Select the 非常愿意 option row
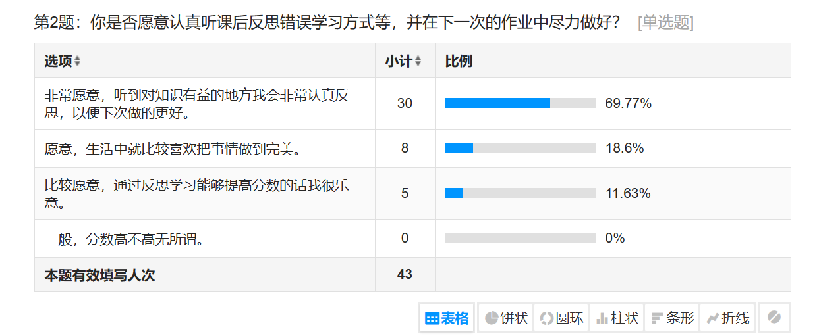The width and height of the screenshot is (817, 336). tap(196, 104)
